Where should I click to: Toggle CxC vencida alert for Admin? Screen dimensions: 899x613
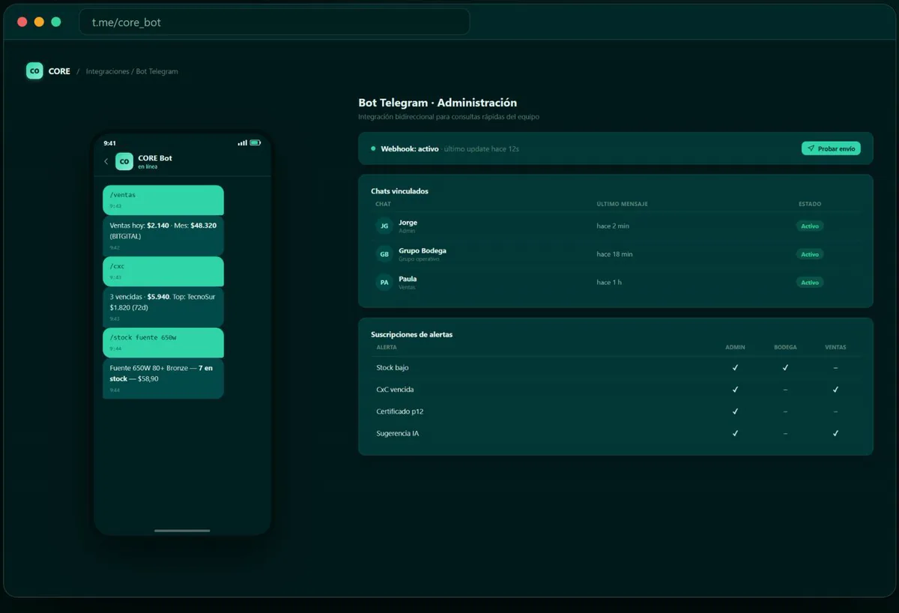pos(735,390)
